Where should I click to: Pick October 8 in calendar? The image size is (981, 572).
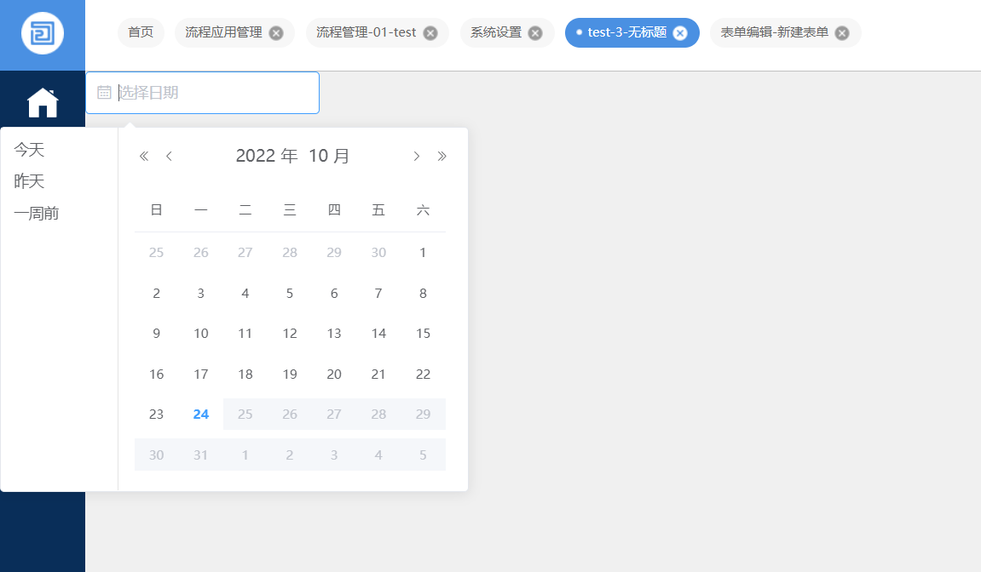click(423, 293)
